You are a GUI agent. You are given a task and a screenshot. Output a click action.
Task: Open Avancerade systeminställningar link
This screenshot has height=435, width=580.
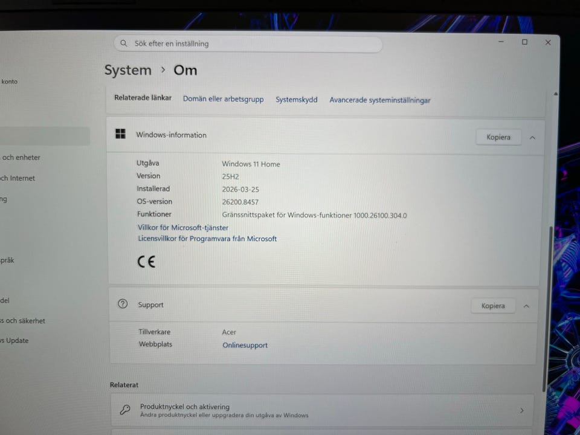click(380, 100)
